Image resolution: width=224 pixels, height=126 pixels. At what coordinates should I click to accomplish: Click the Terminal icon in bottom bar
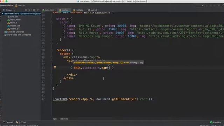4,122
